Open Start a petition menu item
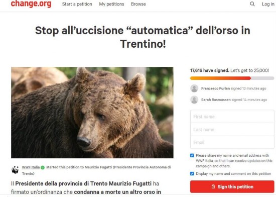276x197 pixels. tap(77, 4)
